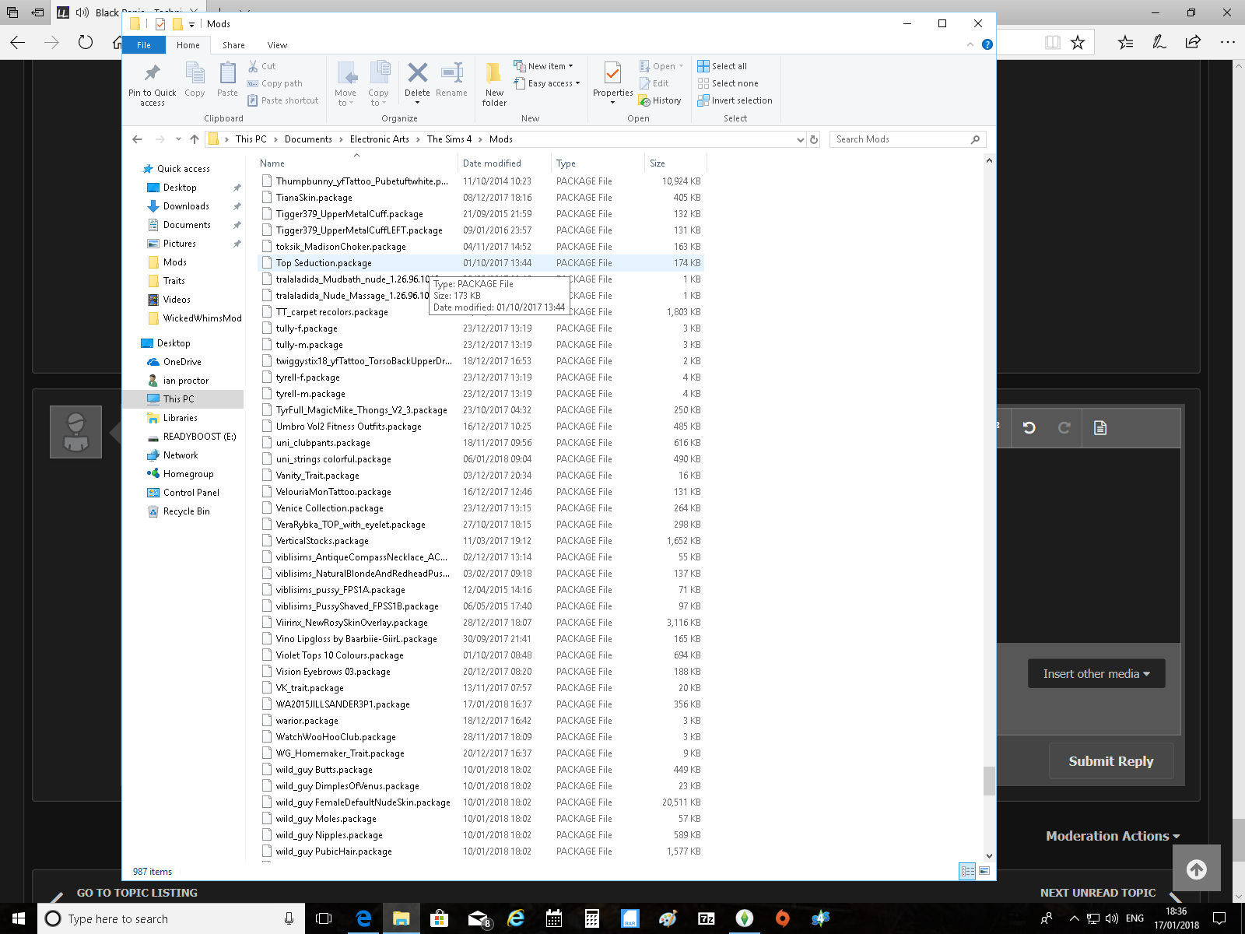1245x934 pixels.
Task: Sort files by Name column
Action: click(x=357, y=163)
